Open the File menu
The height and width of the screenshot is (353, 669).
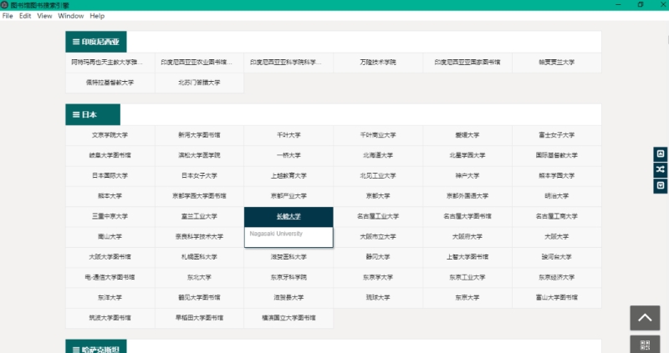click(8, 16)
